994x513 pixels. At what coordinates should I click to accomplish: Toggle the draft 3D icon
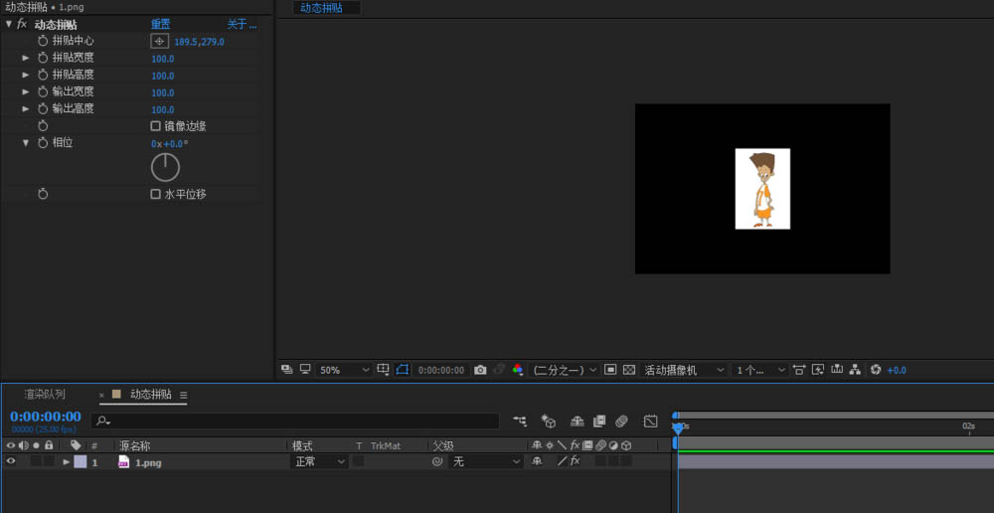point(549,421)
